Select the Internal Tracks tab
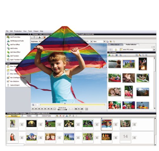The height and width of the screenshot is (151, 159). click(45, 116)
